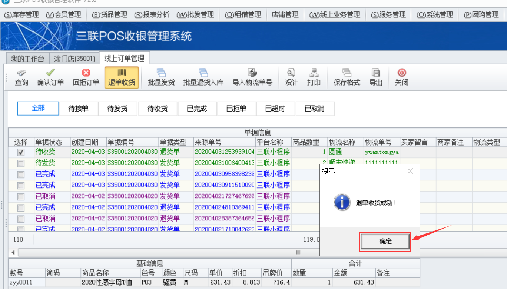This screenshot has height=289, width=507.
Task: Close the 提示 dialog with X
Action: tap(410, 171)
